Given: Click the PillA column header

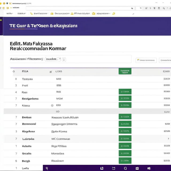Looking at the screenshot, I should 25,71.
